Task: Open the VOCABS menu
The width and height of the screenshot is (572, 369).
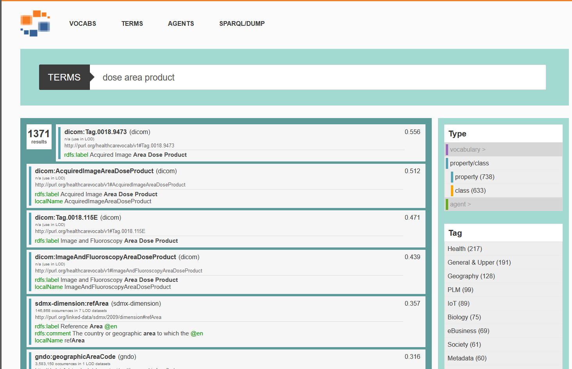Action: [x=82, y=24]
